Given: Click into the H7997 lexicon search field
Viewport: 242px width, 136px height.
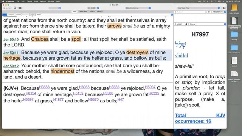Looking at the screenshot, I should point(181,24).
